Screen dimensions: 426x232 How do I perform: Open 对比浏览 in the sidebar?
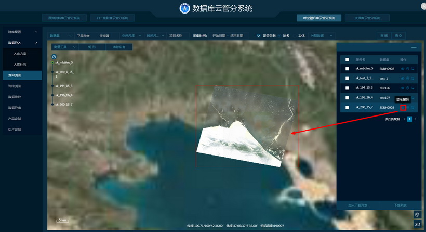tap(15, 86)
